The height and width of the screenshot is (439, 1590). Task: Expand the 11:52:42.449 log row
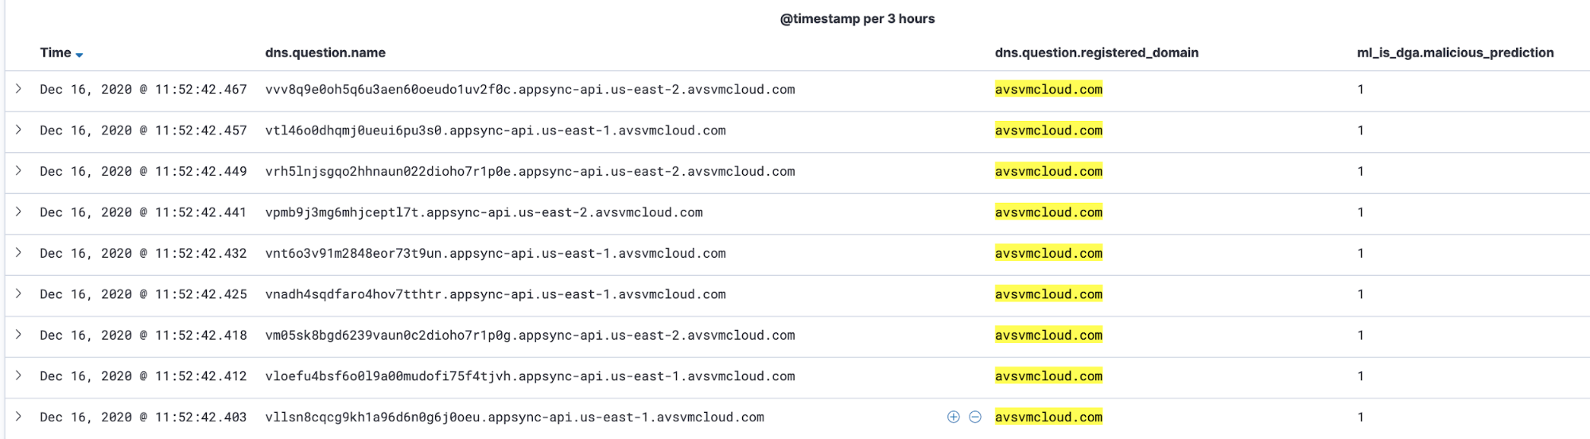[x=18, y=171]
